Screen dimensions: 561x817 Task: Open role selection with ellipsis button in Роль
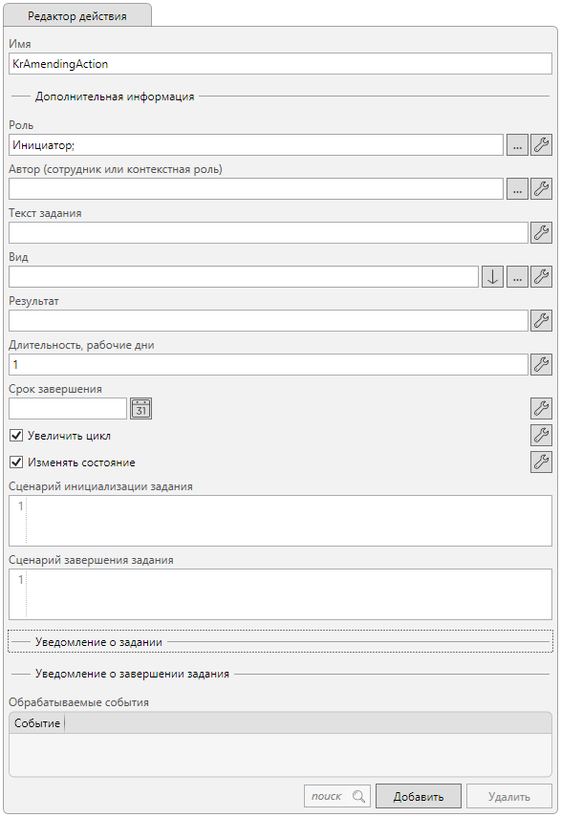517,145
